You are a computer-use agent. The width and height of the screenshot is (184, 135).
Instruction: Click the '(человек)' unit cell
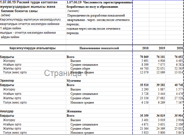99,11
